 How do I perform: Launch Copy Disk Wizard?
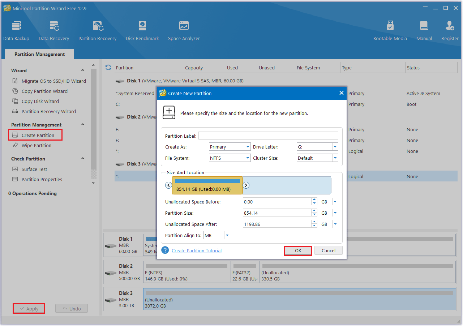[36, 101]
